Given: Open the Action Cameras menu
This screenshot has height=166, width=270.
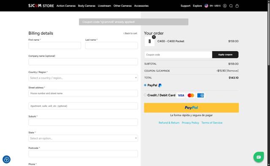Looking at the screenshot, I should pyautogui.click(x=66, y=6).
